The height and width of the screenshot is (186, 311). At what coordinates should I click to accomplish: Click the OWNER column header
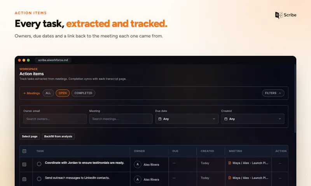139,151
